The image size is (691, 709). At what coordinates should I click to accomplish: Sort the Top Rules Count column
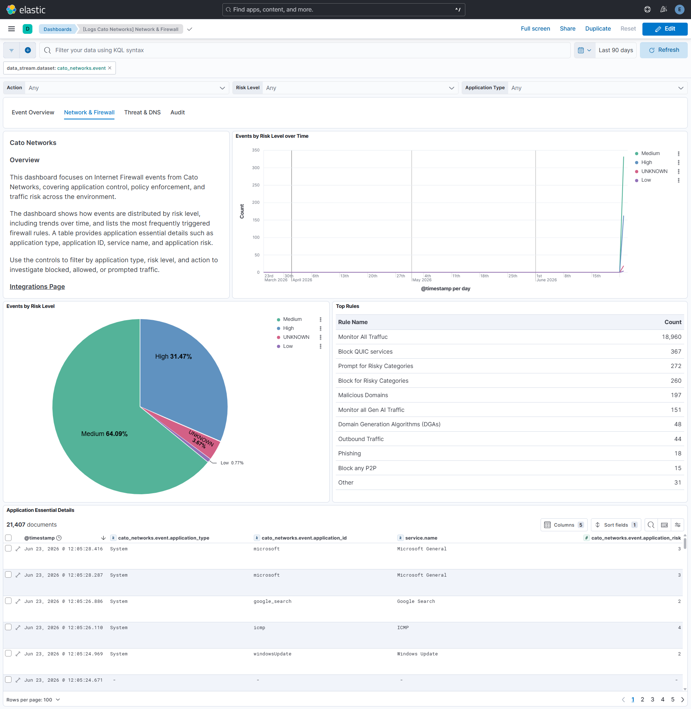click(673, 322)
